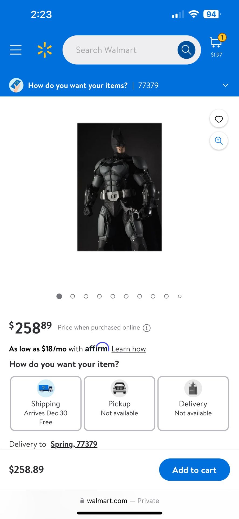Open the hamburger navigation menu
Viewport: 239px width, 519px height.
pos(16,50)
